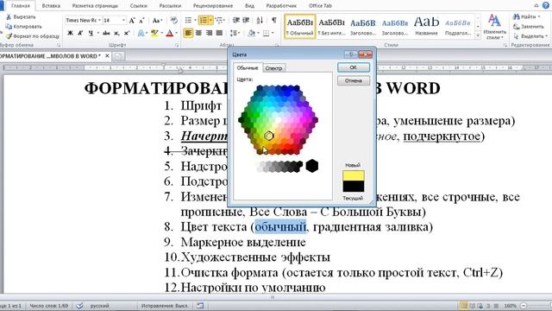Toggle bold (Ж) formatting
This screenshot has width=552, height=311.
pyautogui.click(x=70, y=33)
